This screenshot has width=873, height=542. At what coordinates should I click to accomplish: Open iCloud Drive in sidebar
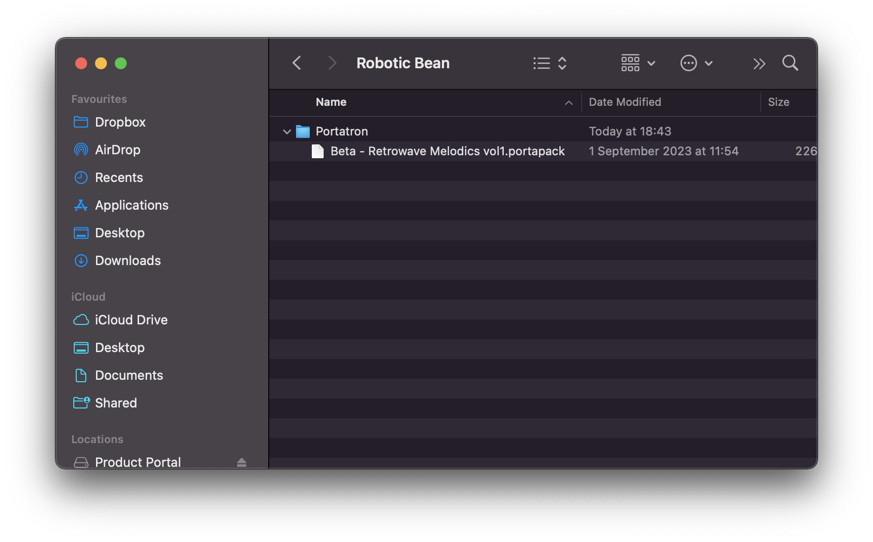click(131, 320)
